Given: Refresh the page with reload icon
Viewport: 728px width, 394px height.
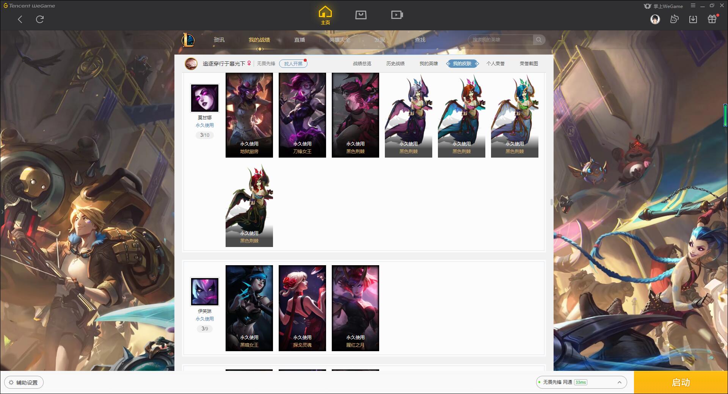Looking at the screenshot, I should (40, 19).
